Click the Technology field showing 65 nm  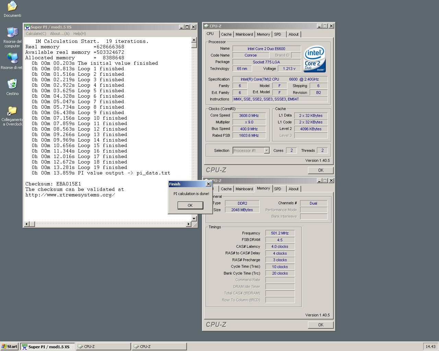pyautogui.click(x=242, y=69)
